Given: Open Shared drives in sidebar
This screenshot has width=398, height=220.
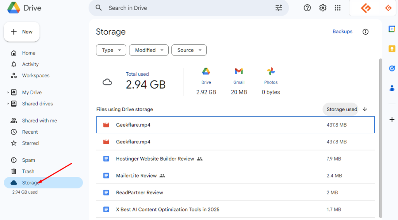Looking at the screenshot, I should point(37,103).
